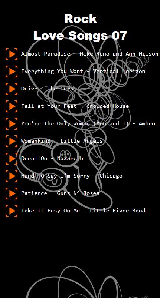Play Dream On by Nazareth icon
The image size is (160, 298).
point(12,159)
